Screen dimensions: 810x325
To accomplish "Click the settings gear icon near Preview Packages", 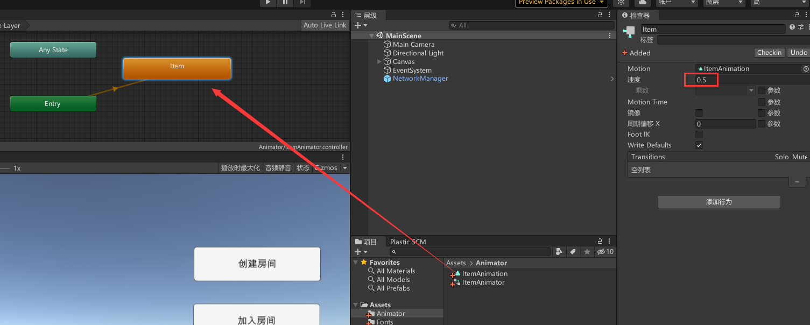I will pos(621,3).
